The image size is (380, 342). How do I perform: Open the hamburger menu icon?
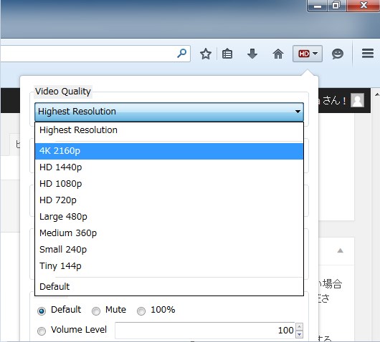(x=368, y=53)
